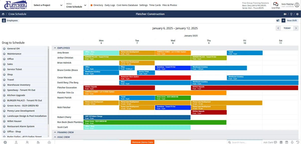Select Amy Brown's Friday Travel shift
This screenshot has height=144, width=301.
(x=245, y=53)
